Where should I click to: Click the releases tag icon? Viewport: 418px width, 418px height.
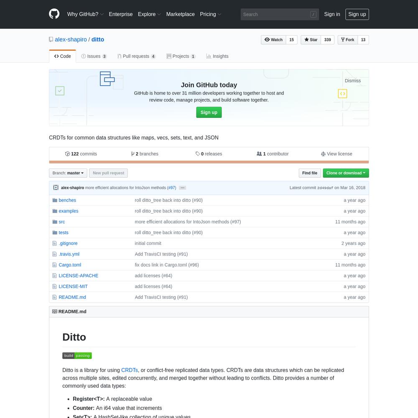coord(198,153)
